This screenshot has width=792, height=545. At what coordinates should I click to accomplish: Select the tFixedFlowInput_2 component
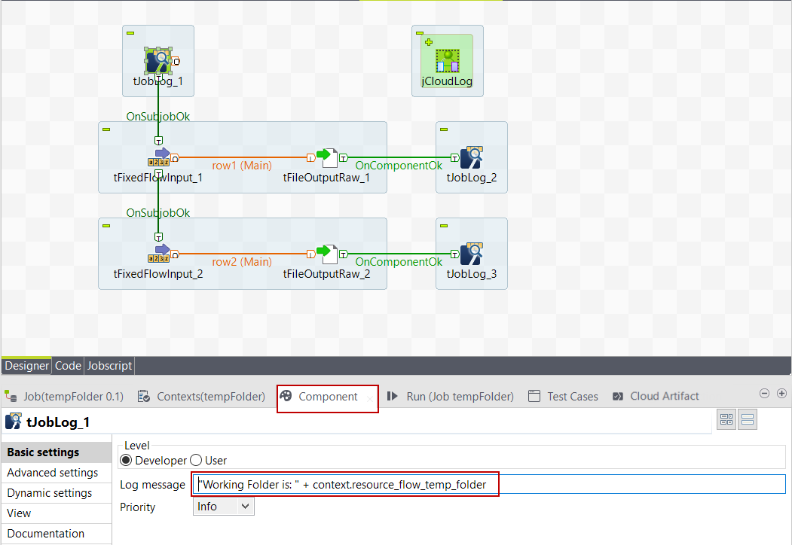coord(159,254)
